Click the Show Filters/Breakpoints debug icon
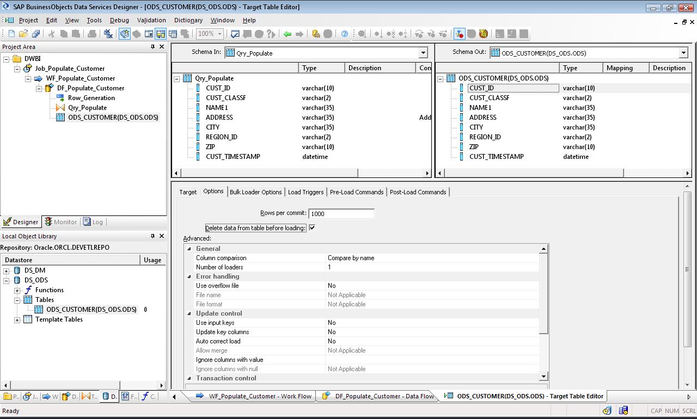Viewport: 697px width, 419px height. pos(460,34)
